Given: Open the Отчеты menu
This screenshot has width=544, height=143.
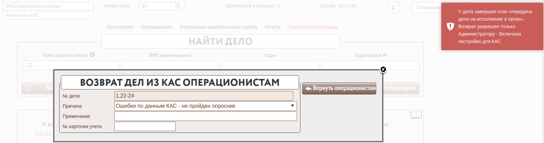Looking at the screenshot, I should pyautogui.click(x=273, y=27).
